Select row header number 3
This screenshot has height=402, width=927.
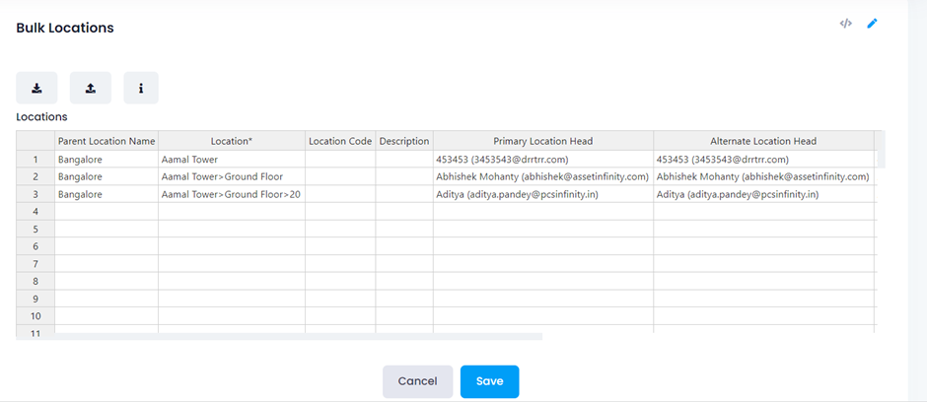tap(36, 194)
